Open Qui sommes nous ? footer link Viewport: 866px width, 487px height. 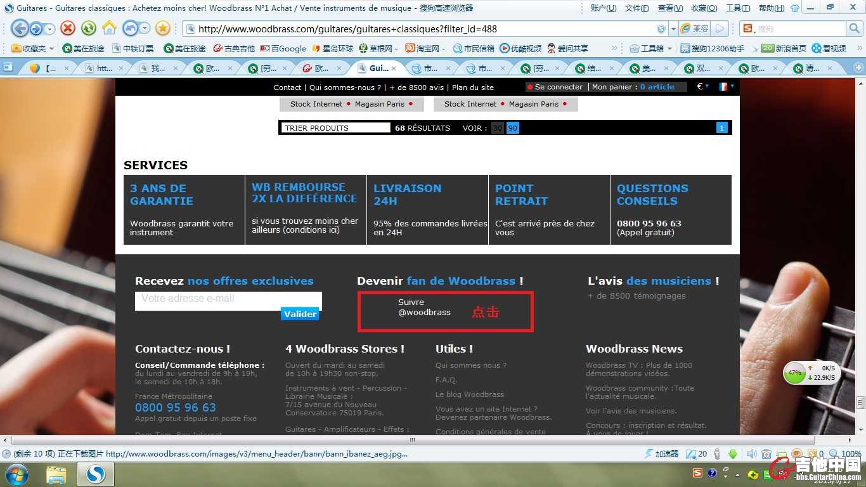pos(471,365)
